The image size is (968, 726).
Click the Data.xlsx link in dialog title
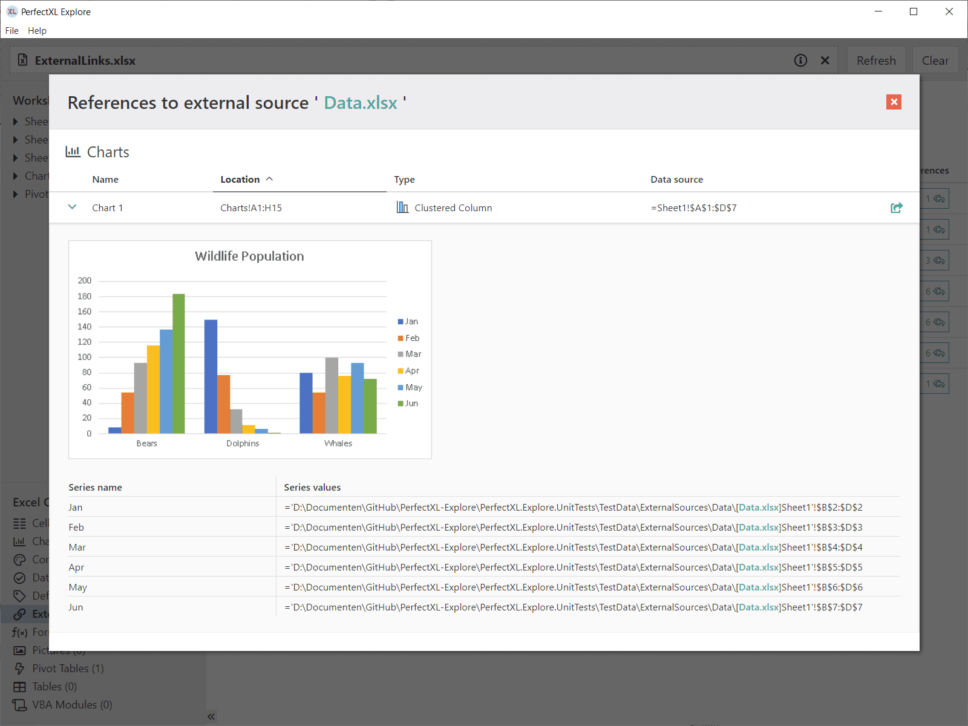pos(361,103)
